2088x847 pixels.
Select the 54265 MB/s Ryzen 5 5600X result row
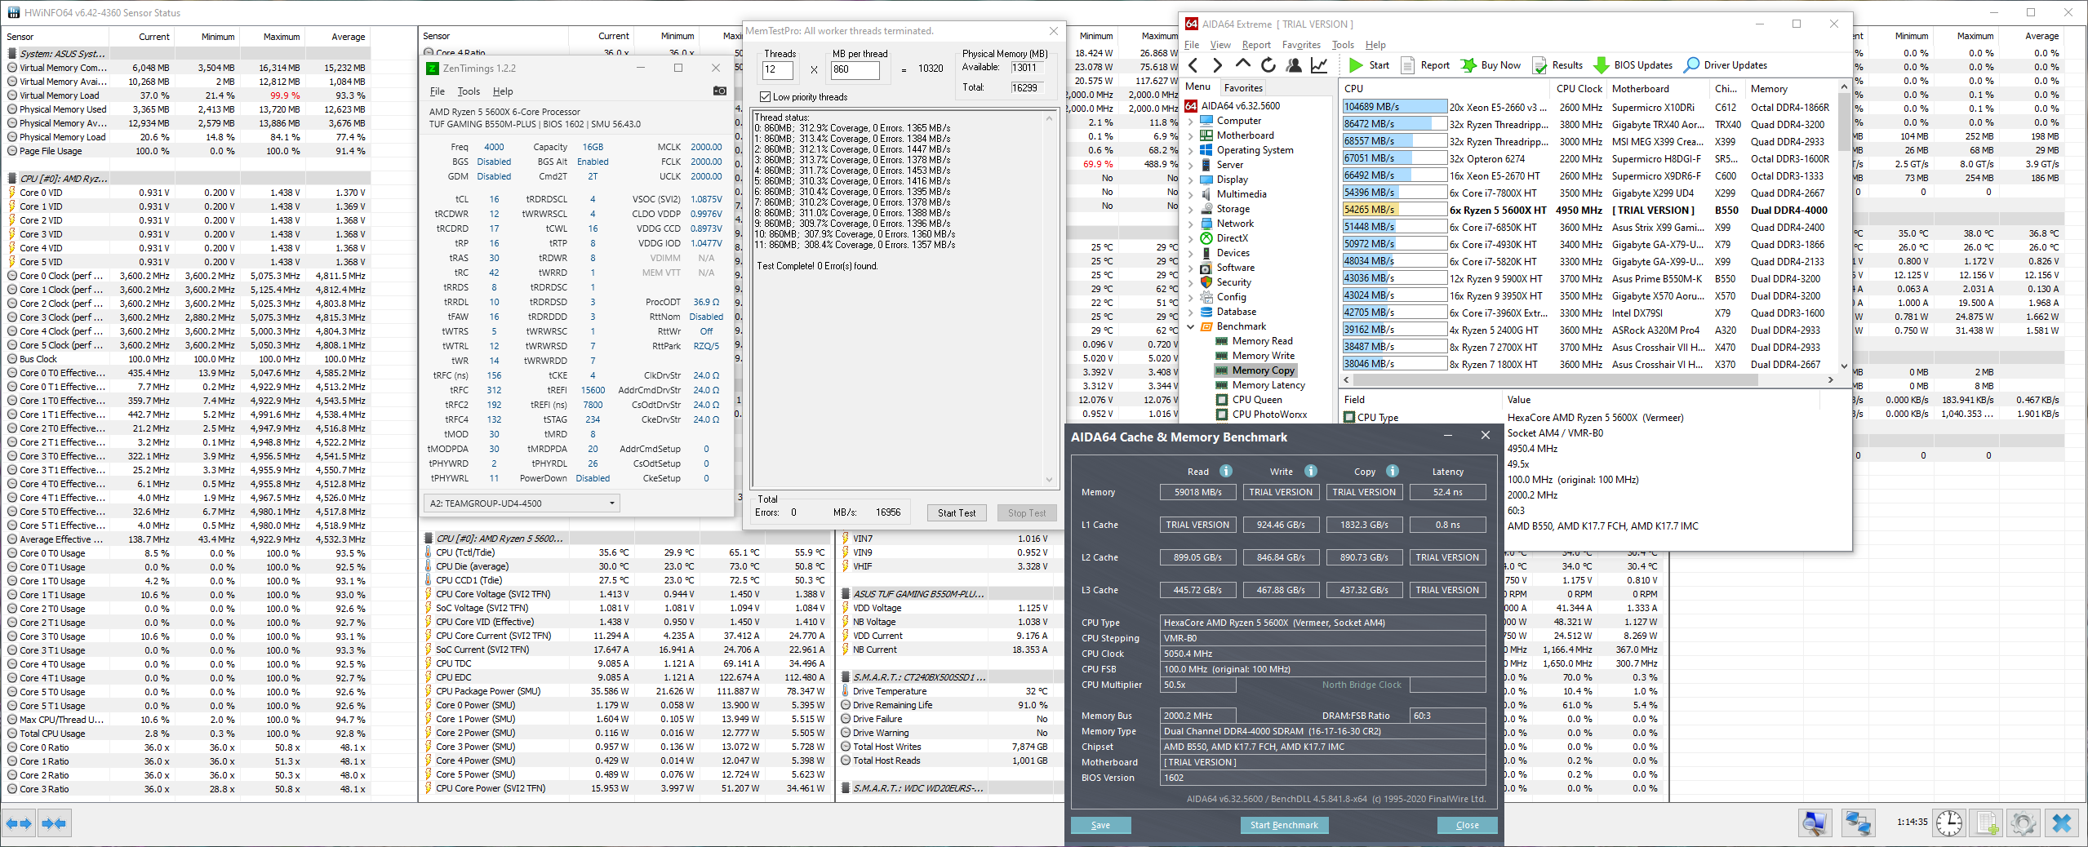coord(1588,210)
